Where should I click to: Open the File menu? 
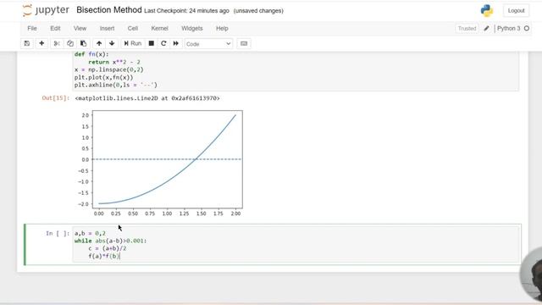coord(32,28)
